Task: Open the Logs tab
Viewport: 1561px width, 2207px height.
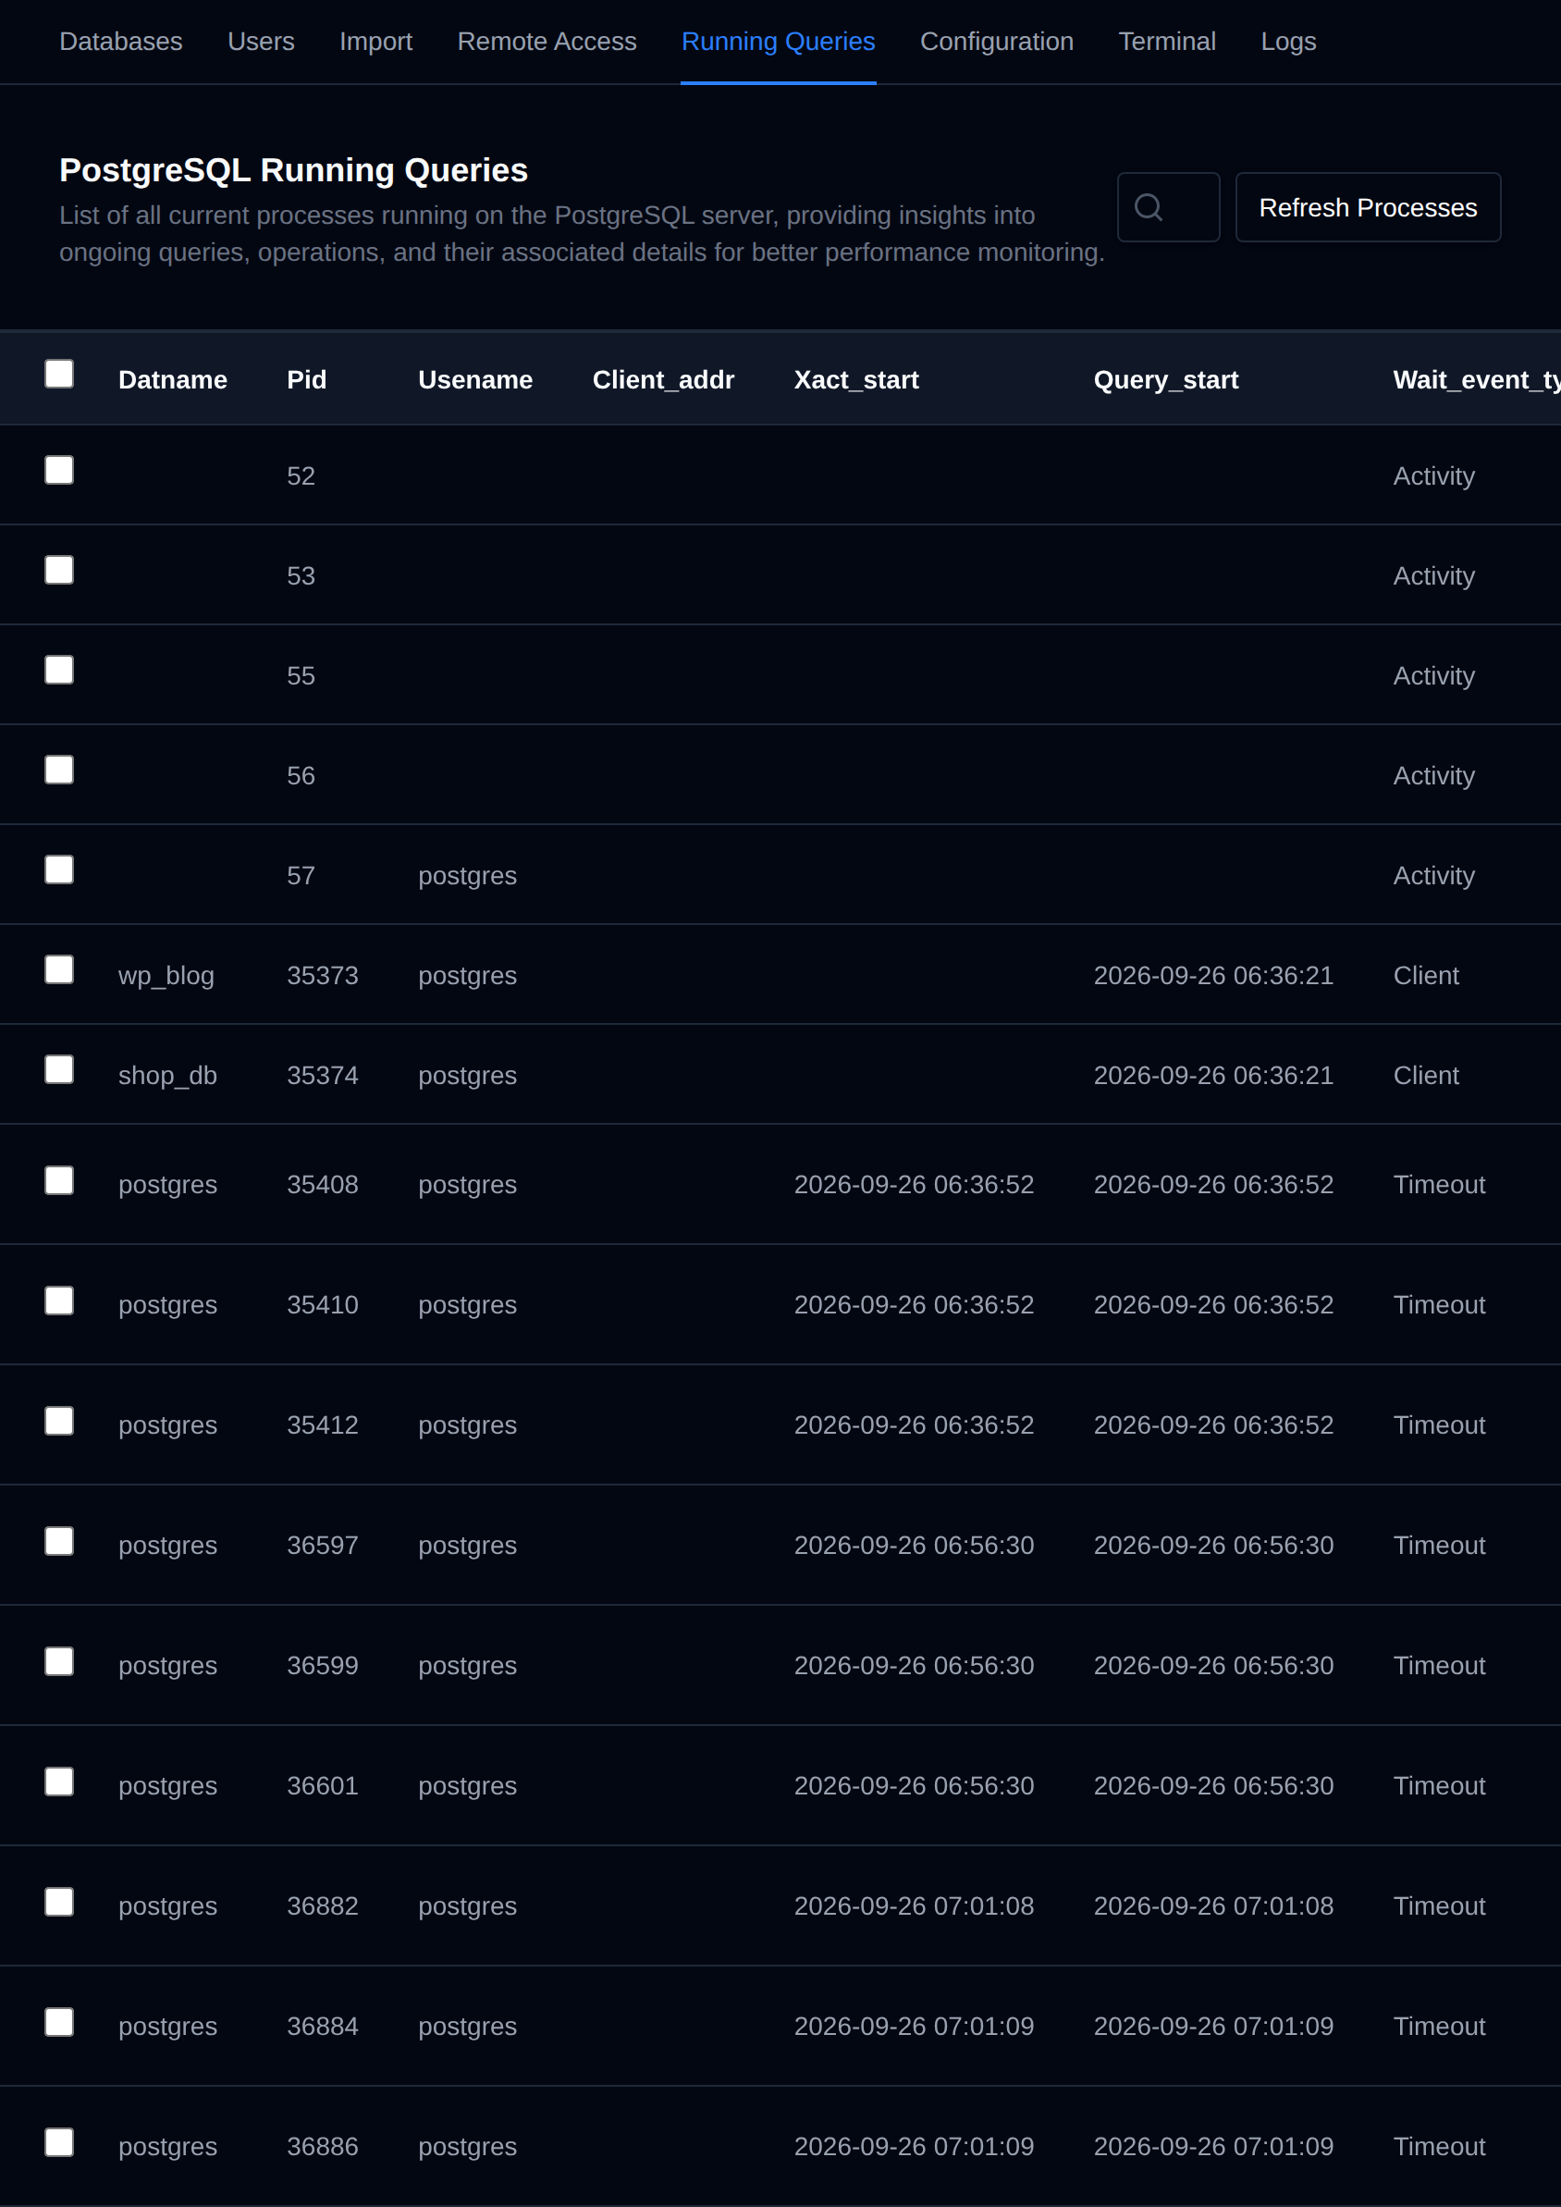Action: coord(1288,42)
